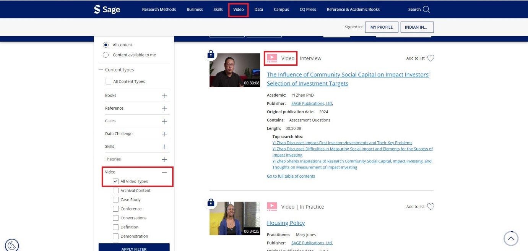
Task: Open cookie settings icon
Action: 12,245
